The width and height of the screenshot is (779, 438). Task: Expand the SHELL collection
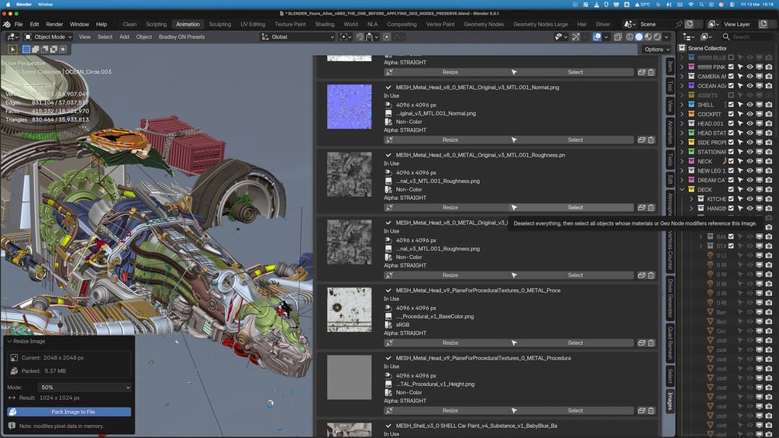pos(682,105)
